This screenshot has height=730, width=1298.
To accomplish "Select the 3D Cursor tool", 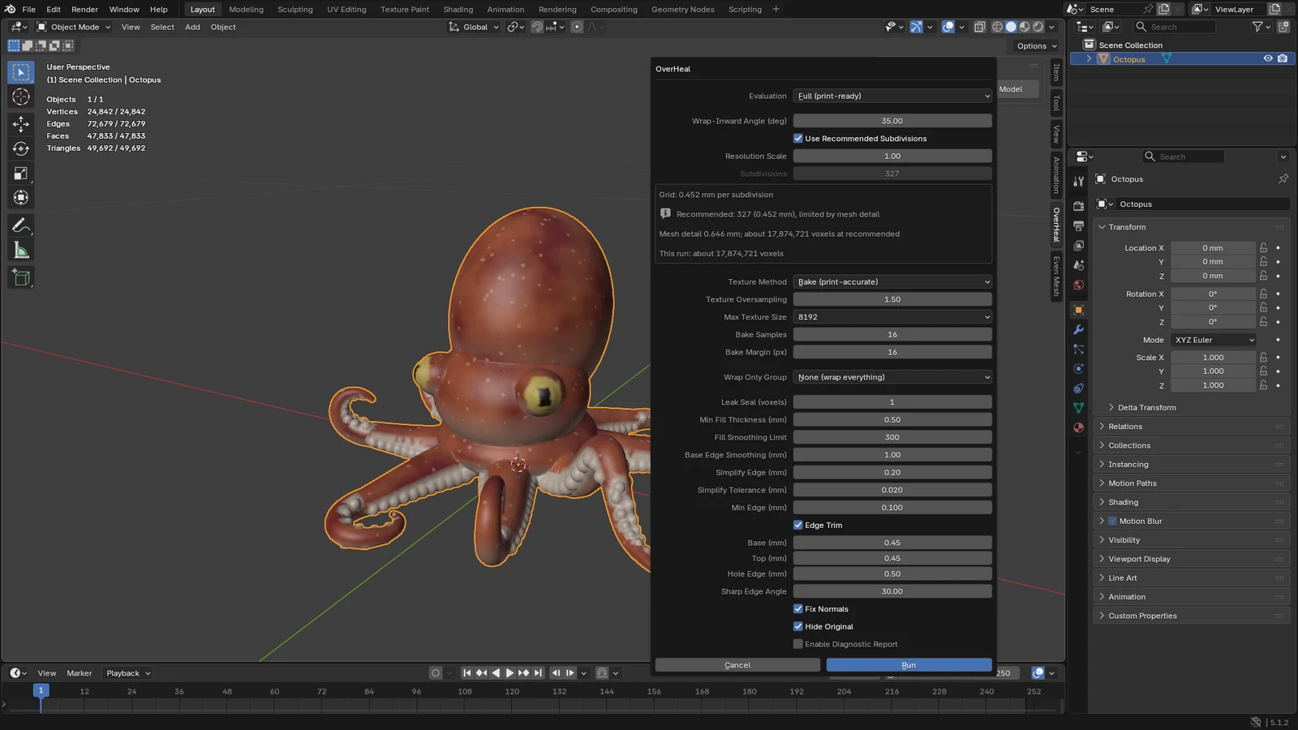I will 21,97.
